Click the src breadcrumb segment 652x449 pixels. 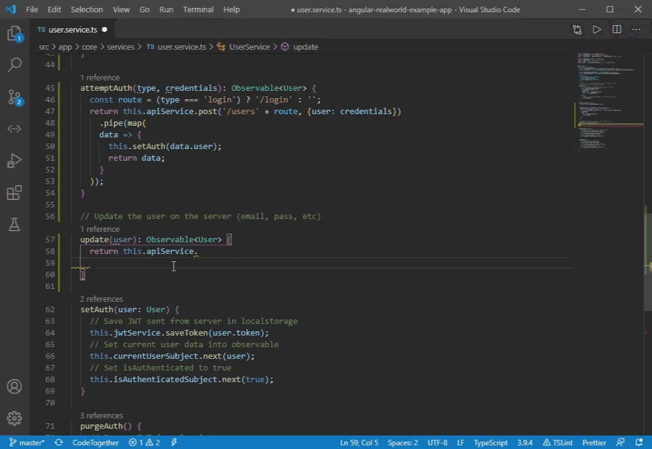pyautogui.click(x=44, y=47)
